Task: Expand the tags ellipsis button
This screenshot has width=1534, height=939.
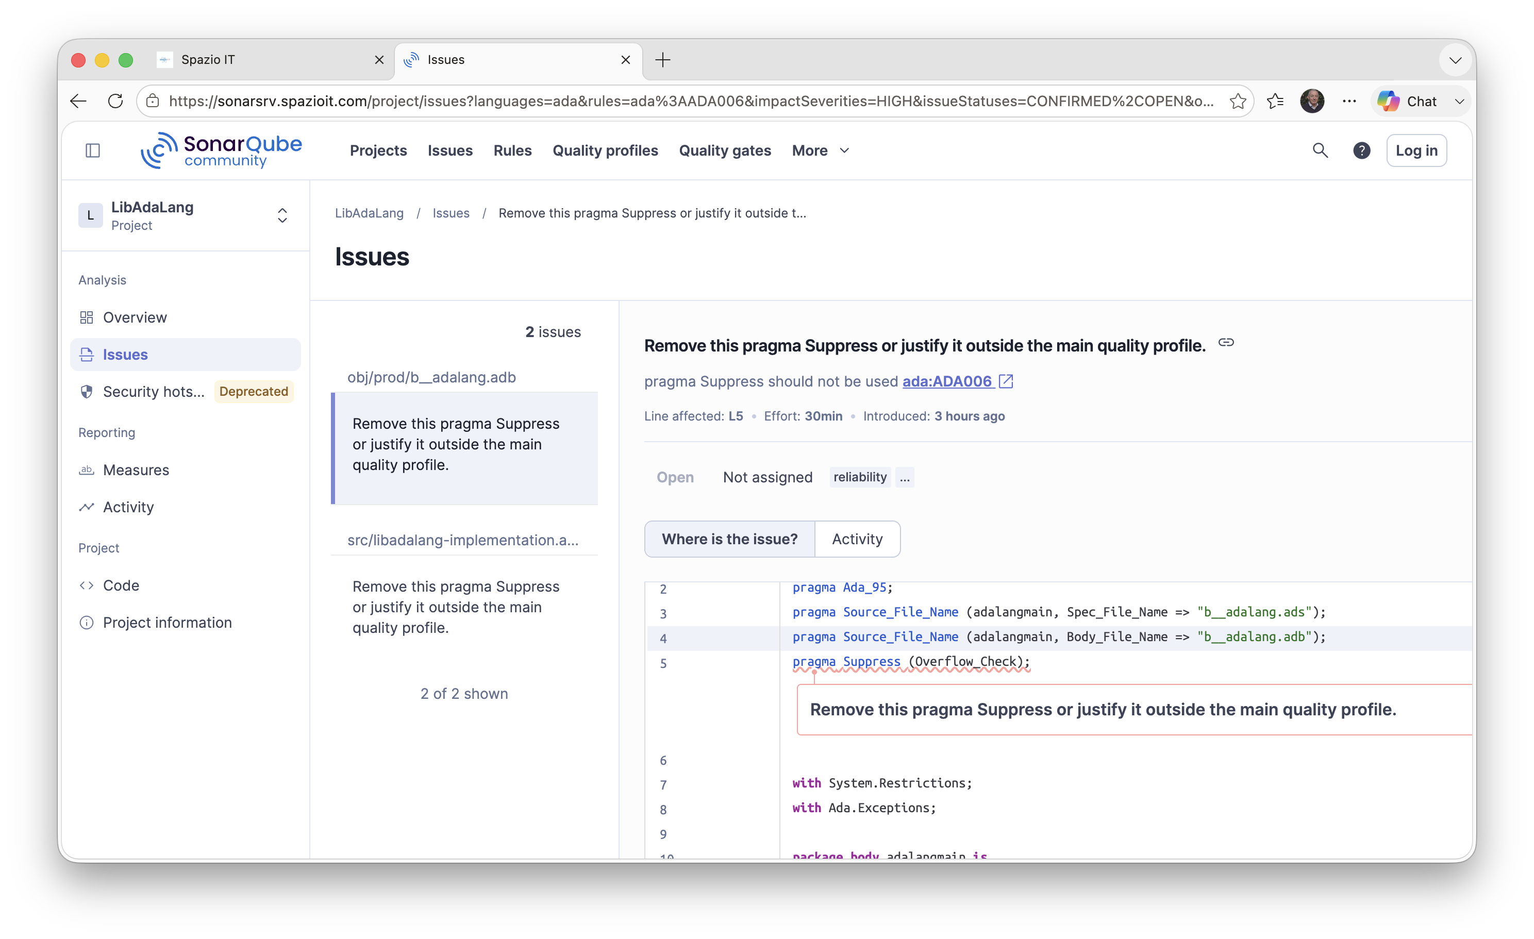Action: click(x=905, y=477)
